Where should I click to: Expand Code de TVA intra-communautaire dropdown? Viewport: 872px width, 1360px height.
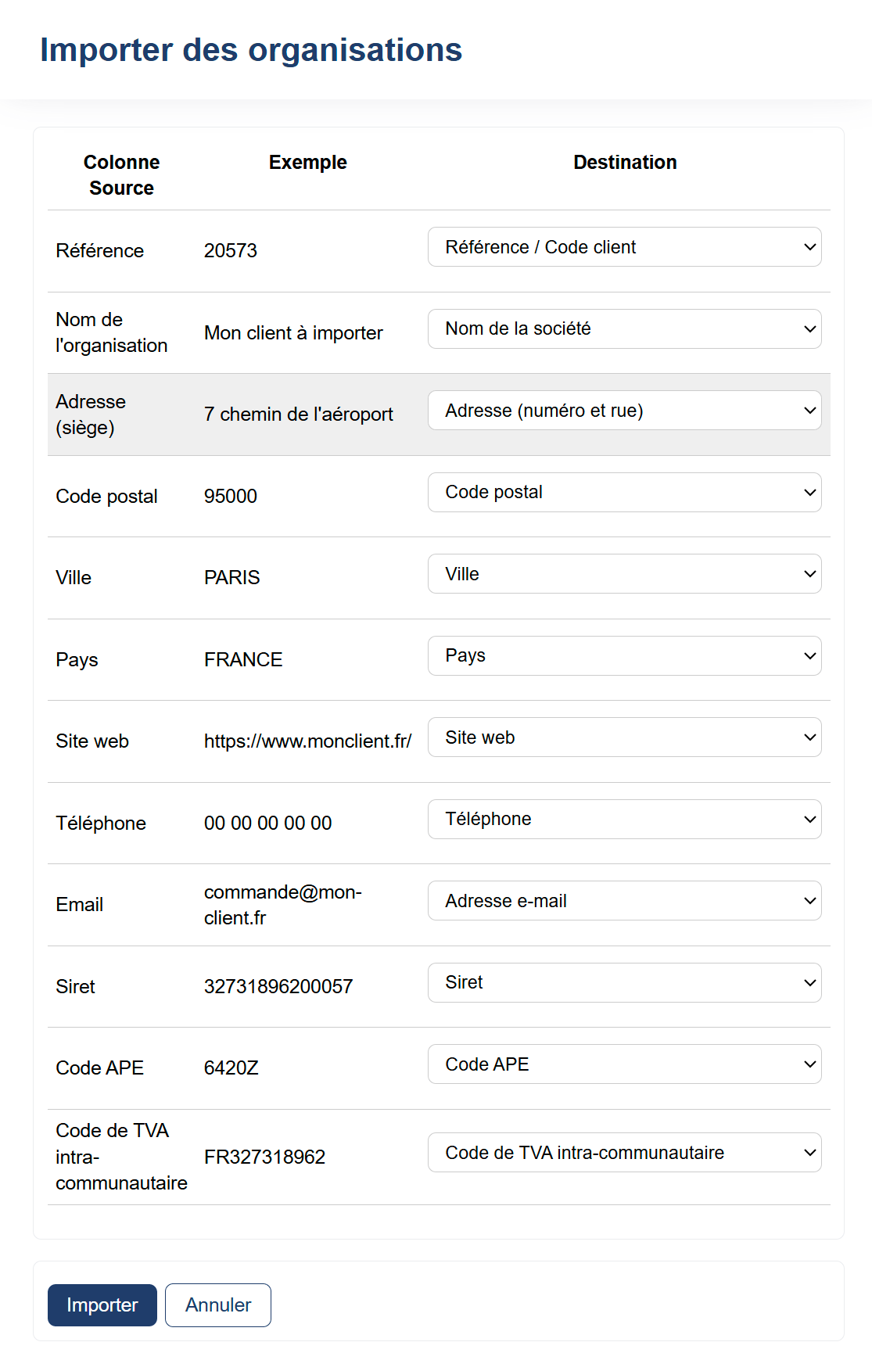click(624, 1153)
